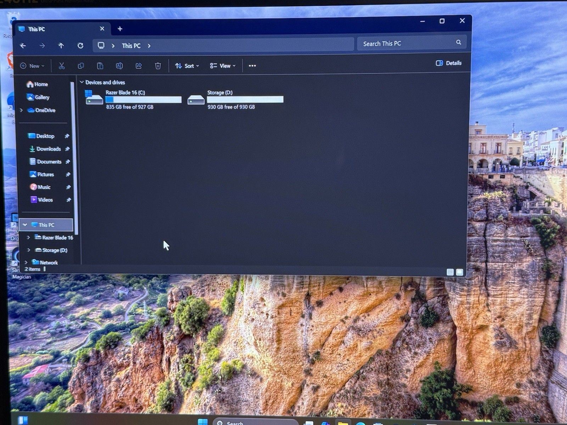
Task: Click the Rename toolbar icon
Action: pos(119,66)
